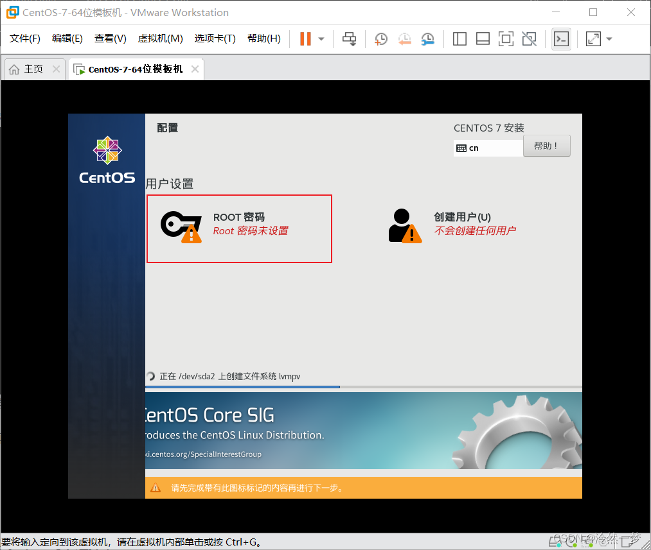Click the Root 密码未设置 red text
Viewport: 651px width, 550px height.
pos(251,230)
